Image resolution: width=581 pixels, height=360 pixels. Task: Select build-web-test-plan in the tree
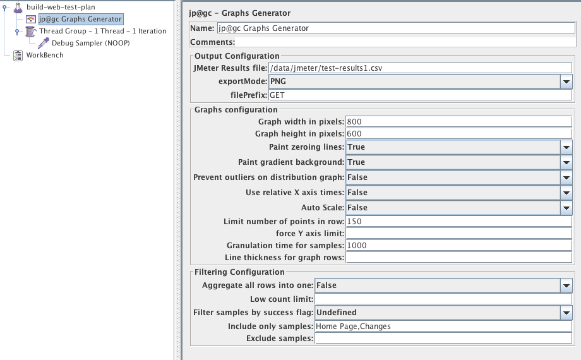coord(61,7)
